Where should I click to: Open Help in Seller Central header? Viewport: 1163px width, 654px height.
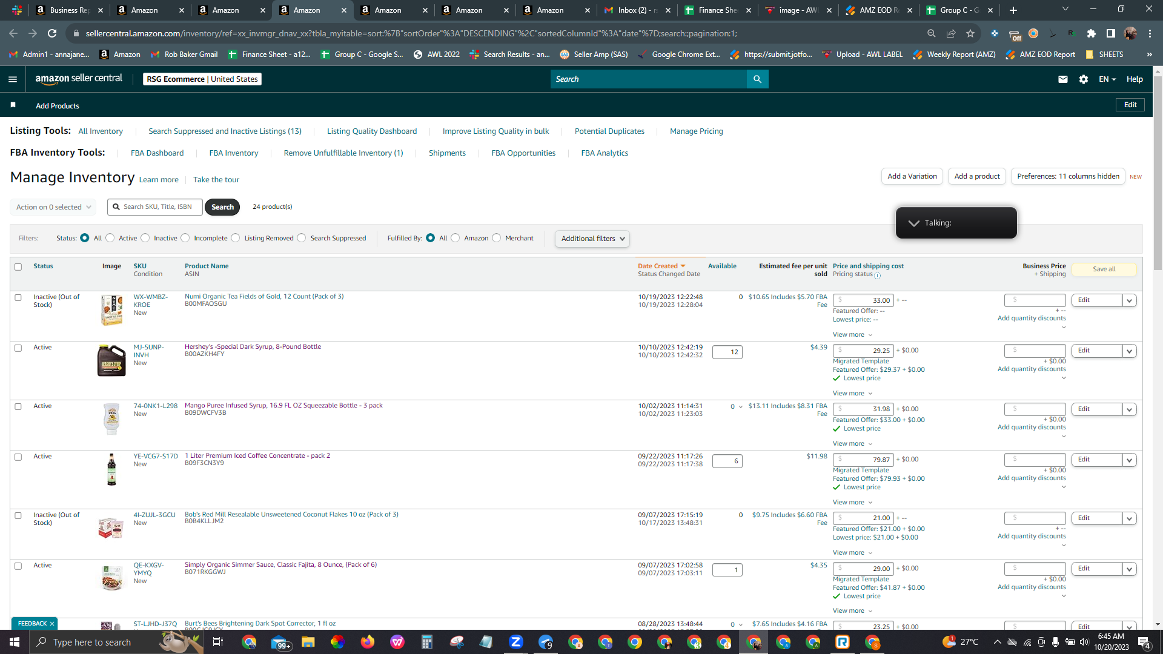click(x=1135, y=79)
